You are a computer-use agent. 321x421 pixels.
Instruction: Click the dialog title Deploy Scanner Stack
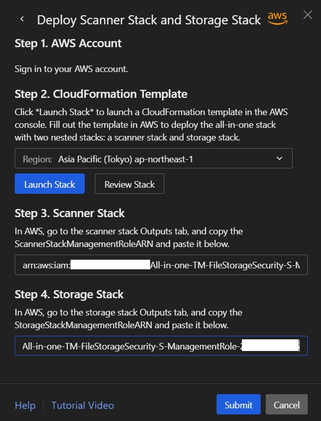pyautogui.click(x=149, y=20)
